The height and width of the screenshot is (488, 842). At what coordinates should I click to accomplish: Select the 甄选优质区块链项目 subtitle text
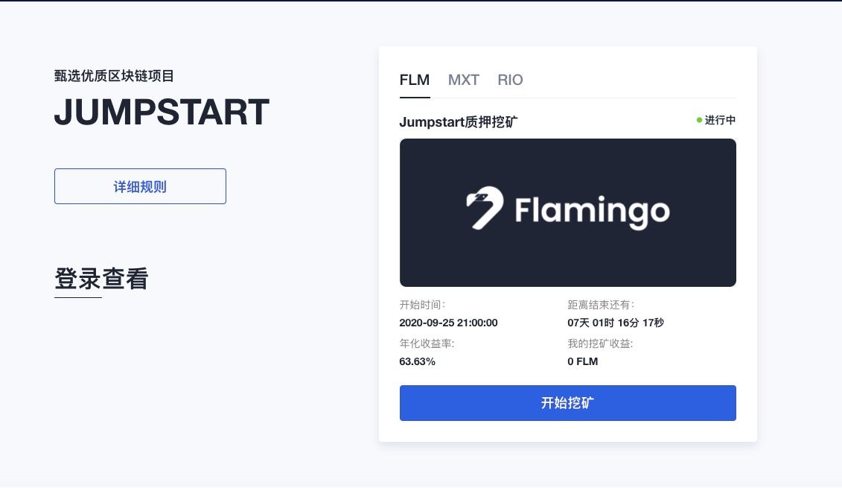114,76
